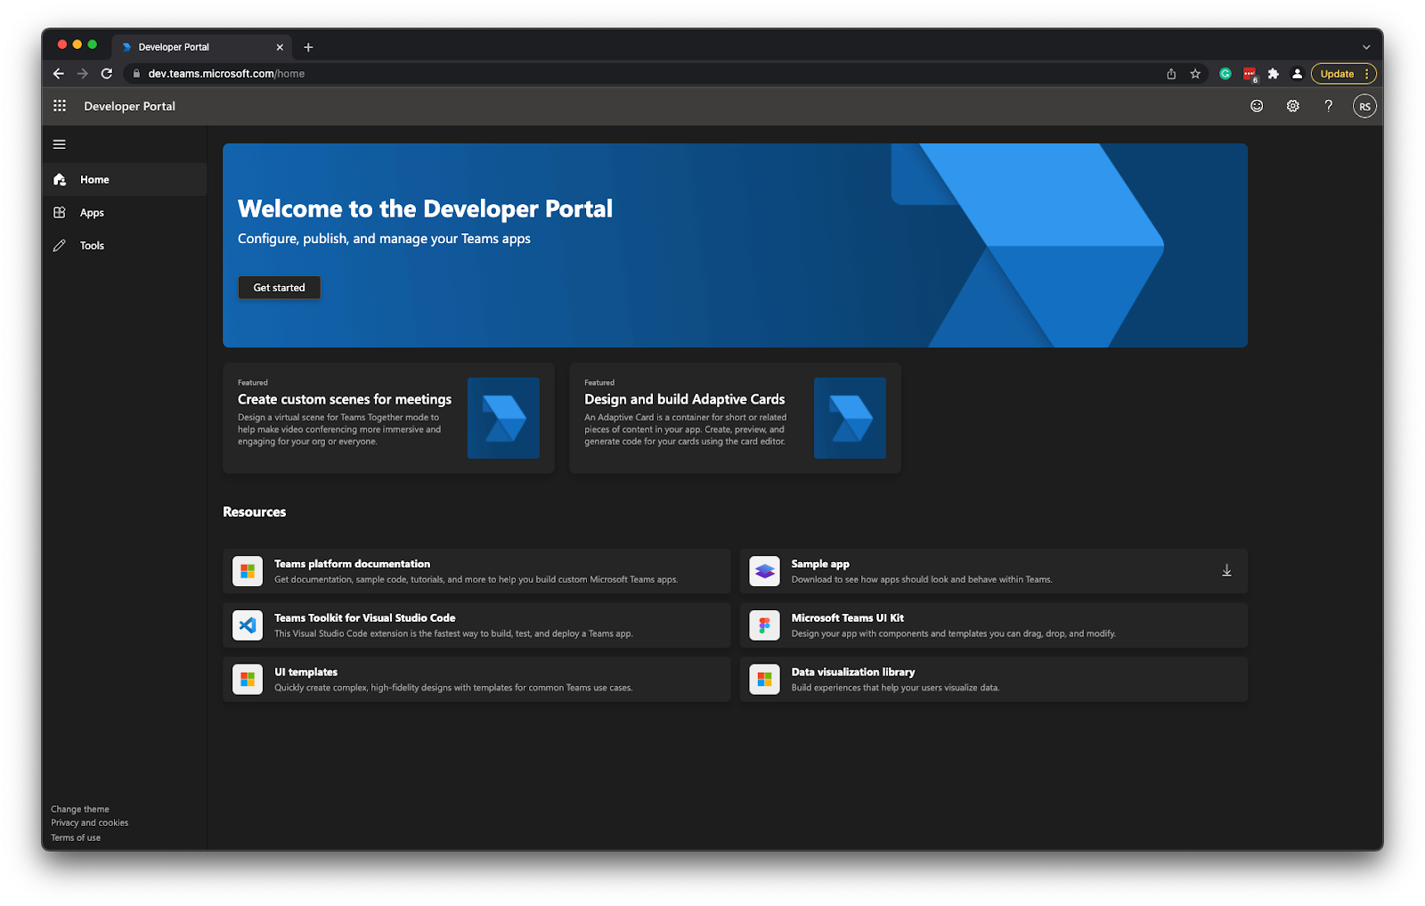Collapse the sidebar with the hamburger icon
This screenshot has width=1425, height=906.
(59, 143)
